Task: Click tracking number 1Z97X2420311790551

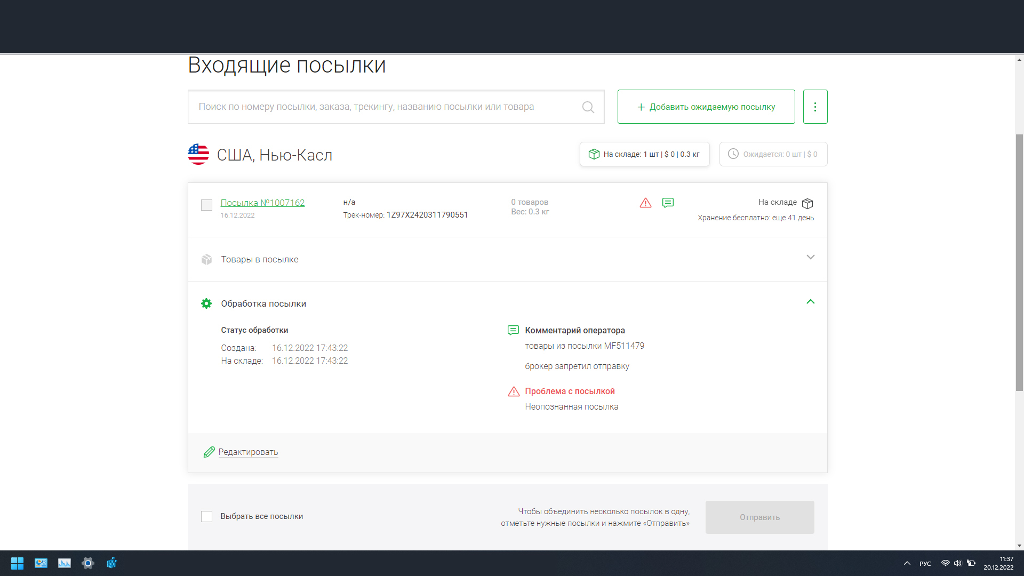Action: pos(427,215)
